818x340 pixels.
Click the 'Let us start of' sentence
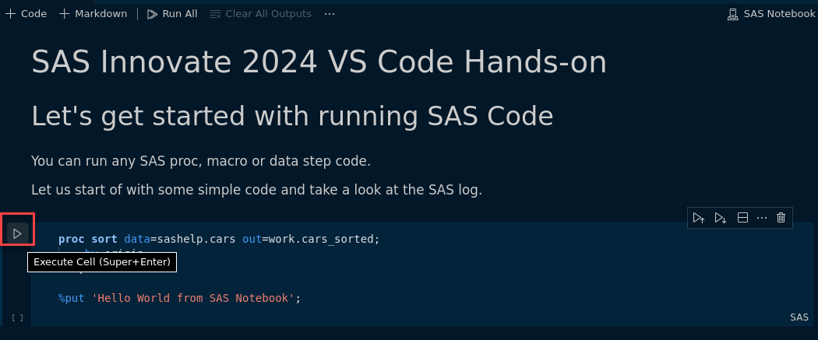coord(256,189)
